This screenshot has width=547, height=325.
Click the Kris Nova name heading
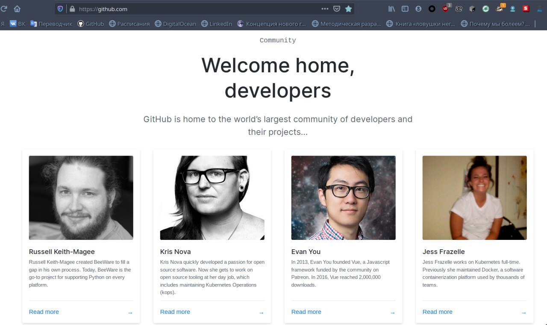tap(176, 251)
